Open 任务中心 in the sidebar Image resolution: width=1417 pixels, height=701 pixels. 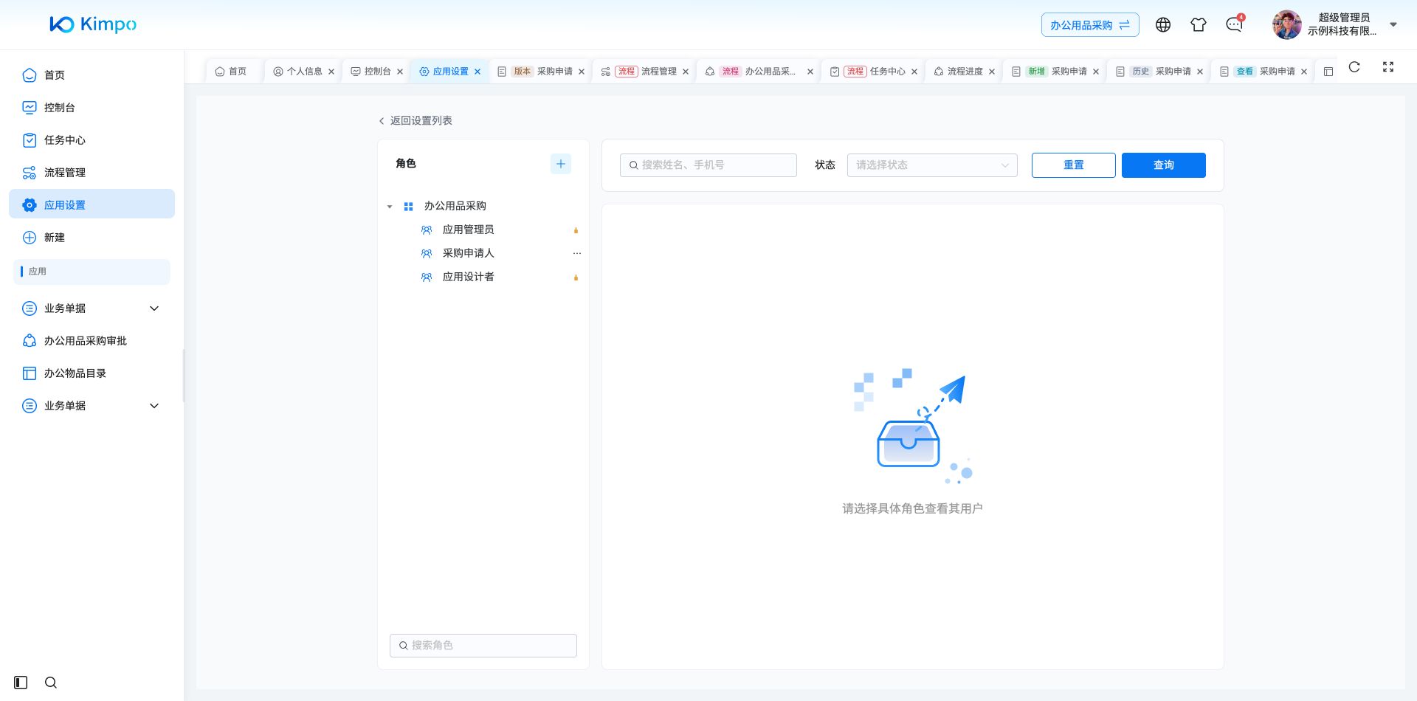(x=92, y=140)
